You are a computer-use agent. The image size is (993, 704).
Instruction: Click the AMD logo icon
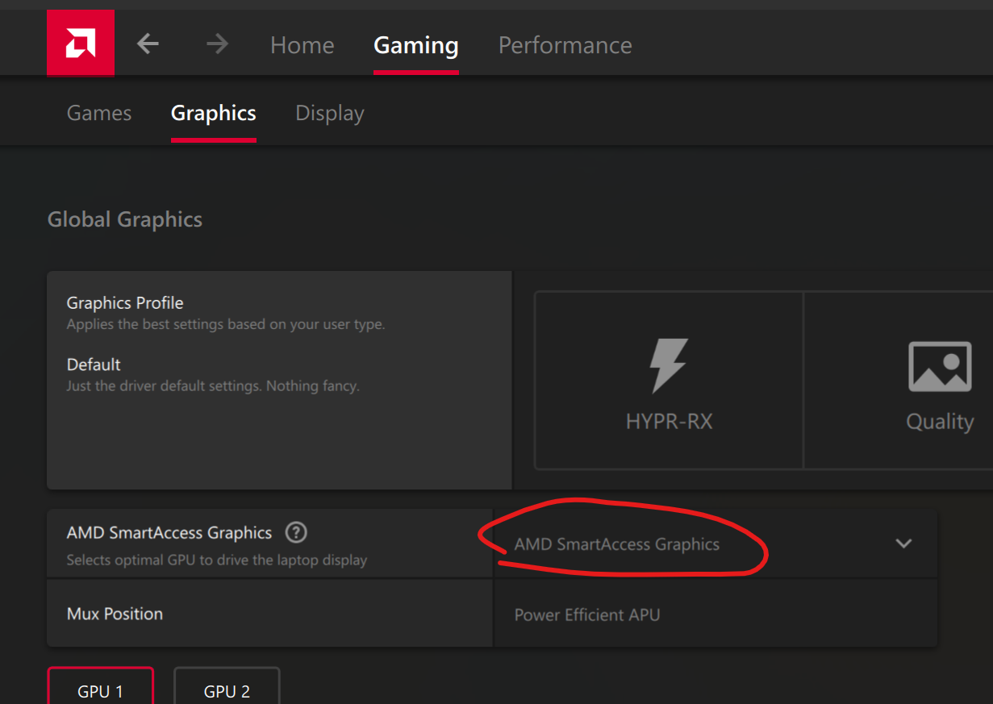(x=80, y=44)
